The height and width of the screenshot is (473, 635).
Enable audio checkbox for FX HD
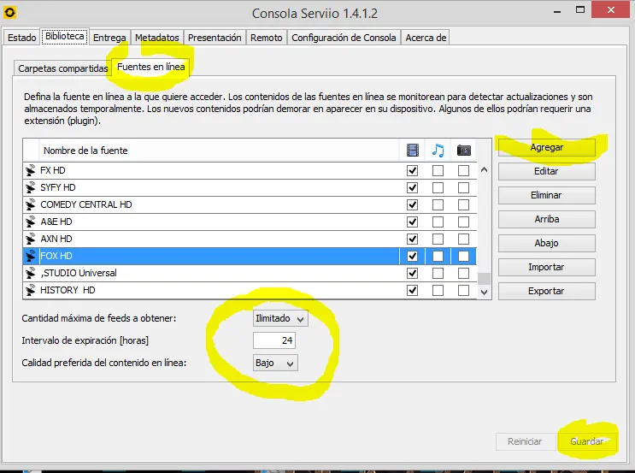point(438,170)
